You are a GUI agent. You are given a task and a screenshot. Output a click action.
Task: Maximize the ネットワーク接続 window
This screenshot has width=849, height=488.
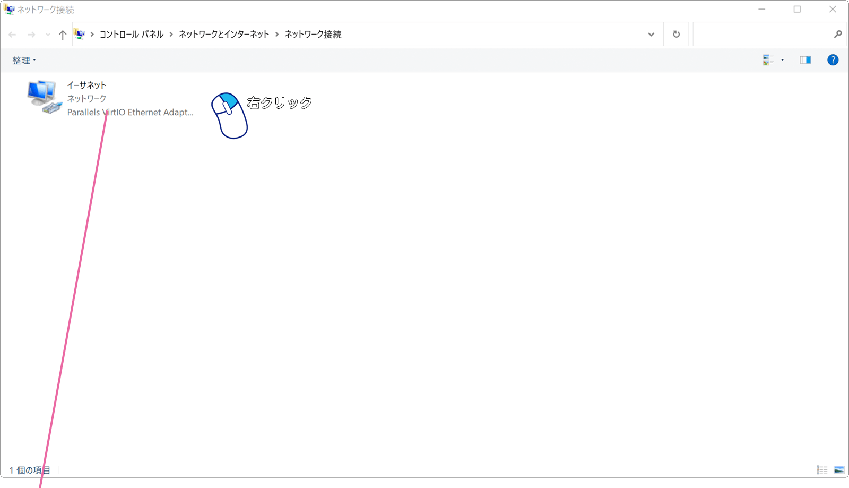point(797,10)
